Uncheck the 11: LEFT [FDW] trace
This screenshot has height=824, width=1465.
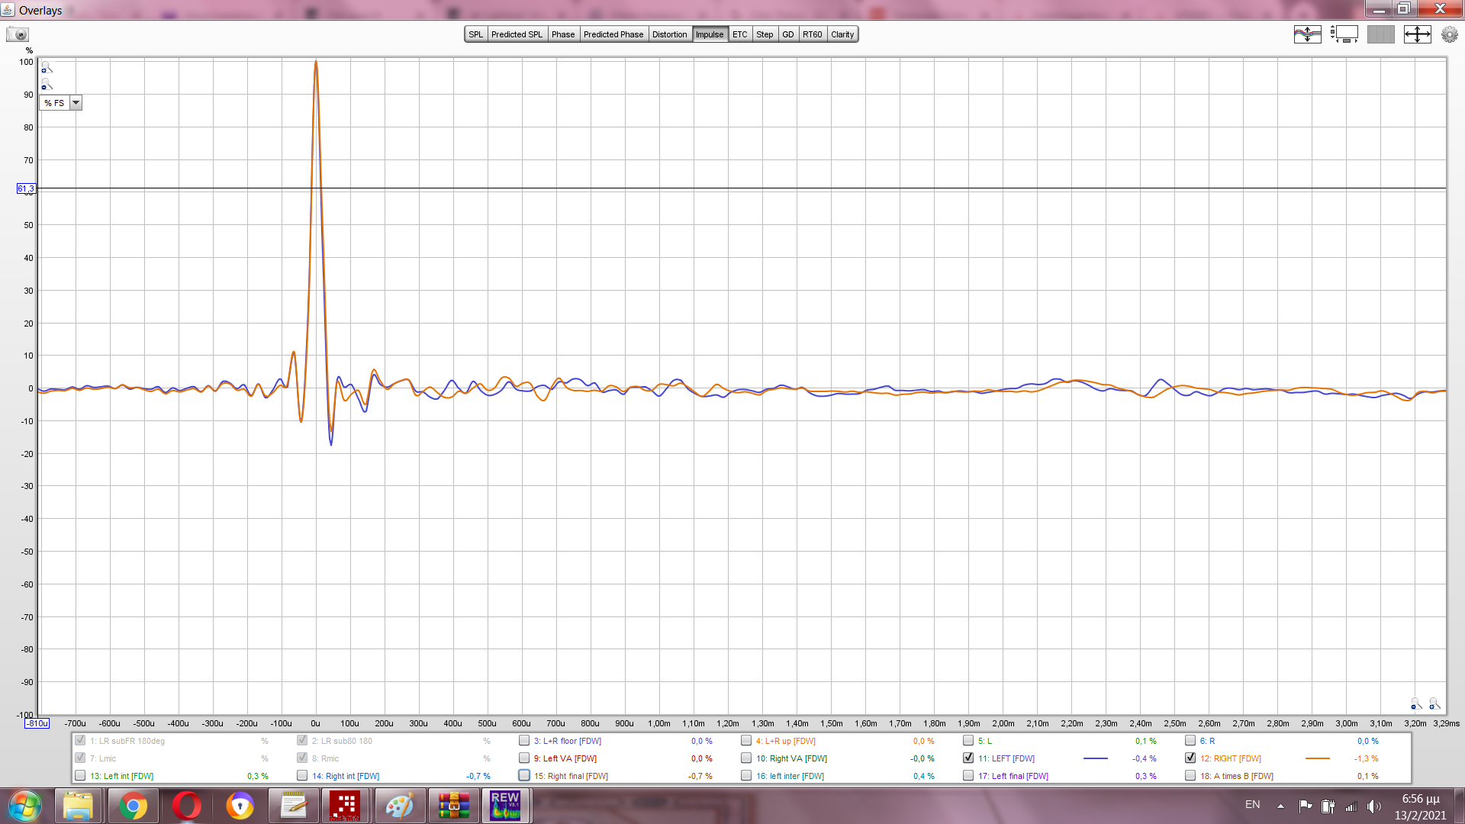coord(968,758)
